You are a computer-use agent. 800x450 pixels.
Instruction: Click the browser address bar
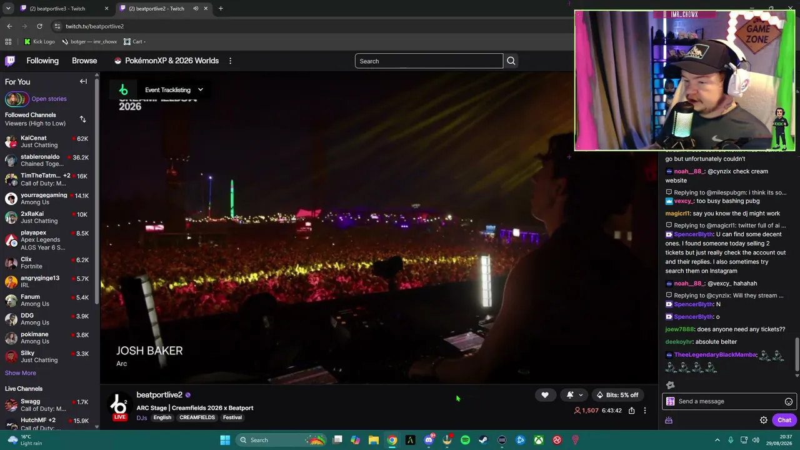coord(312,26)
